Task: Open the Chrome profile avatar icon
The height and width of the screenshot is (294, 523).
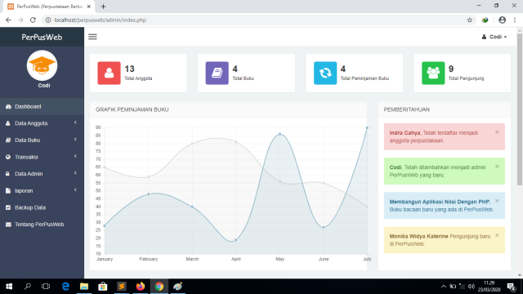Action: point(502,20)
